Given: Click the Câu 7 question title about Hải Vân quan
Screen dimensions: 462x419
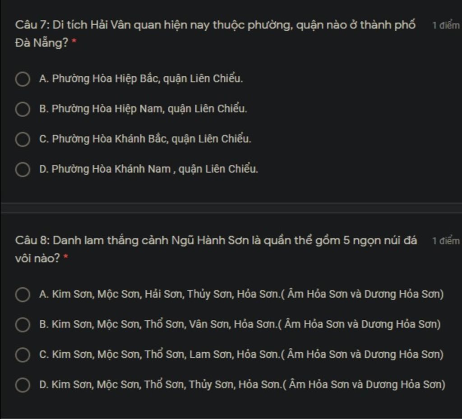Looking at the screenshot, I should 215,34.
